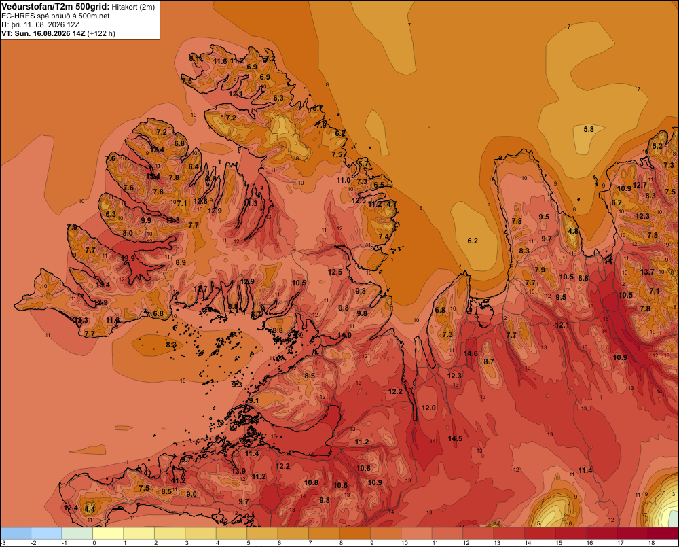
Task: Click the legend swatch between 0 and 1
Action: 108,533
